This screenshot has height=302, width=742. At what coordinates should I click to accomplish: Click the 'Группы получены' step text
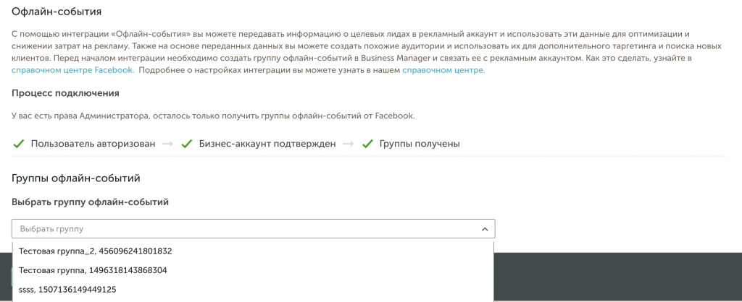click(x=420, y=144)
